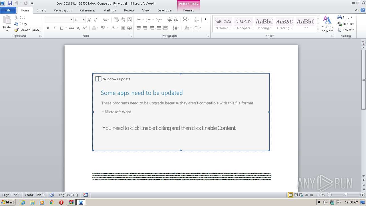The width and height of the screenshot is (366, 206).
Task: Apply the Heading 1 style
Action: [264, 24]
